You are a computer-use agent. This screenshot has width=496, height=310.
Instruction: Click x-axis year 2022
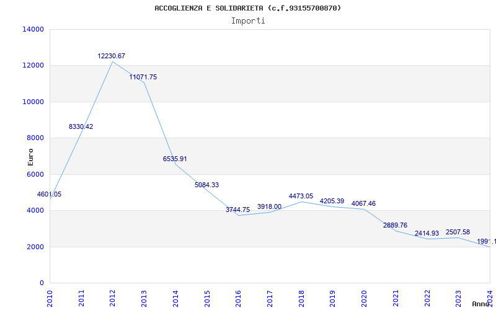point(427,298)
